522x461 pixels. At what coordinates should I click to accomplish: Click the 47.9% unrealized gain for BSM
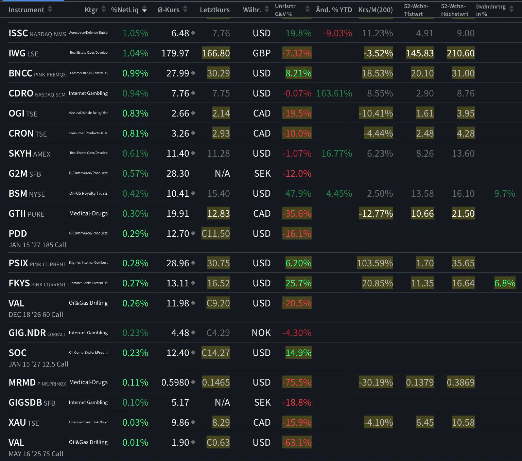click(x=298, y=194)
